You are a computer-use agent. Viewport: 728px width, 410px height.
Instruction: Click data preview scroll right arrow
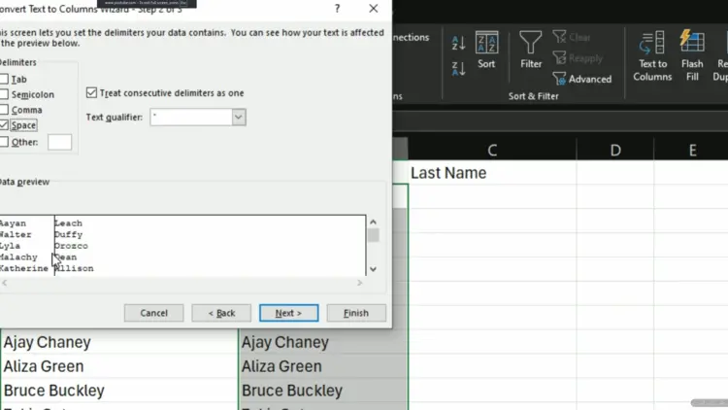click(359, 283)
